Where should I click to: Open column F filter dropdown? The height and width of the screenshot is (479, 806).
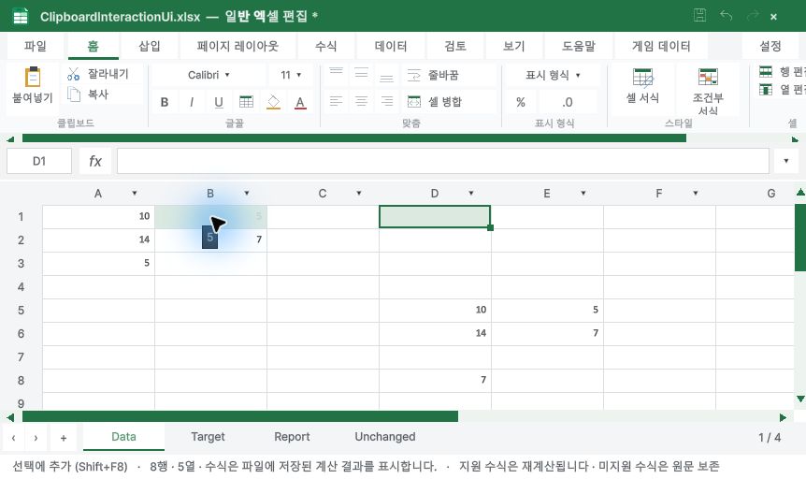[x=695, y=194]
